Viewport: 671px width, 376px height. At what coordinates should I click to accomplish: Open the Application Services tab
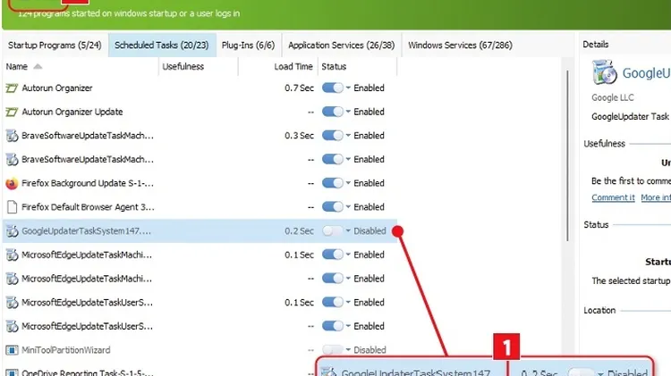coord(342,45)
